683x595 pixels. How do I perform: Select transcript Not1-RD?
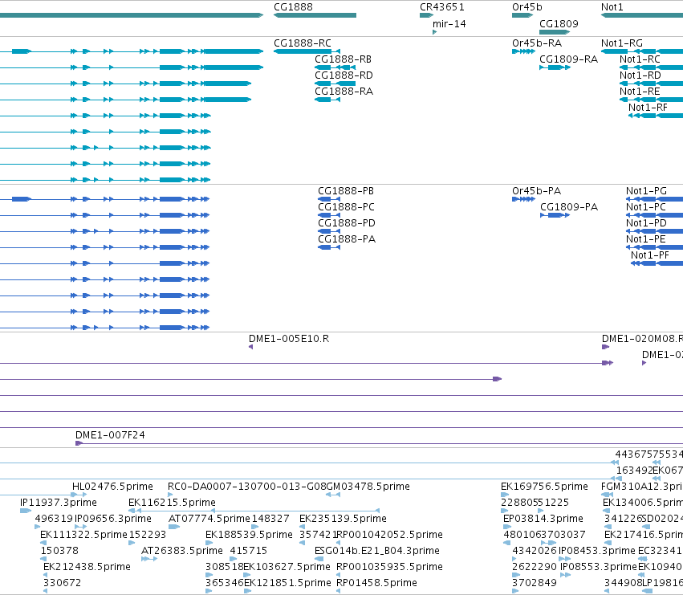click(651, 84)
